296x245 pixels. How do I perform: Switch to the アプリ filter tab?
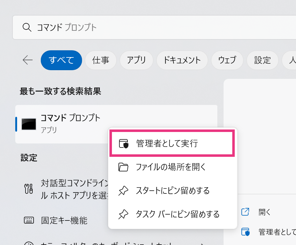(x=136, y=60)
